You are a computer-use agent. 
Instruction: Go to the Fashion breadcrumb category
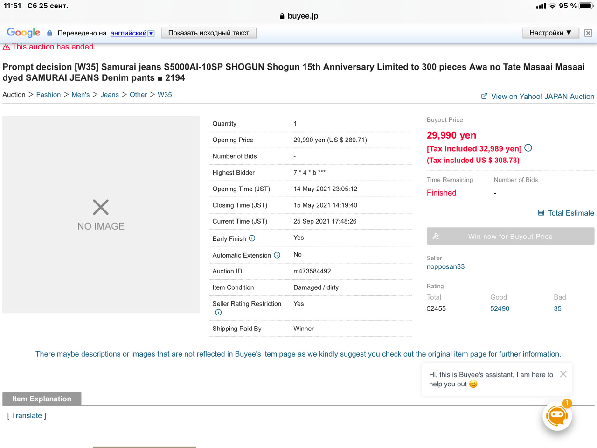tap(49, 95)
